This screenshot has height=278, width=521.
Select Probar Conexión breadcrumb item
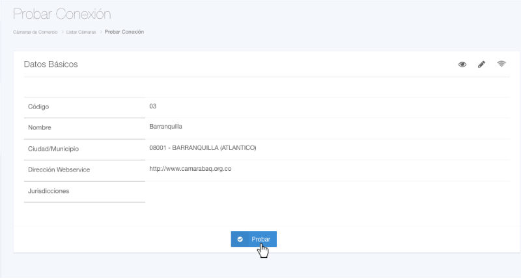124,32
